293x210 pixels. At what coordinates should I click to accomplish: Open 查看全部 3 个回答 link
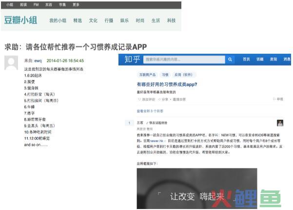[x=150, y=111]
